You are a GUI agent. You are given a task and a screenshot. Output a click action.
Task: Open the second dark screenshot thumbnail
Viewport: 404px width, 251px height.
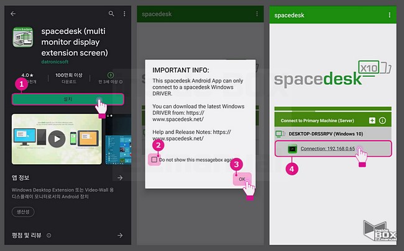118,139
